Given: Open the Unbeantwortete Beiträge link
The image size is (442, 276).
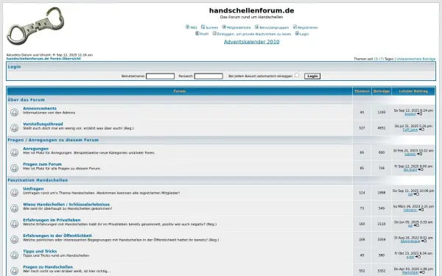Looking at the screenshot, I should tap(415, 59).
